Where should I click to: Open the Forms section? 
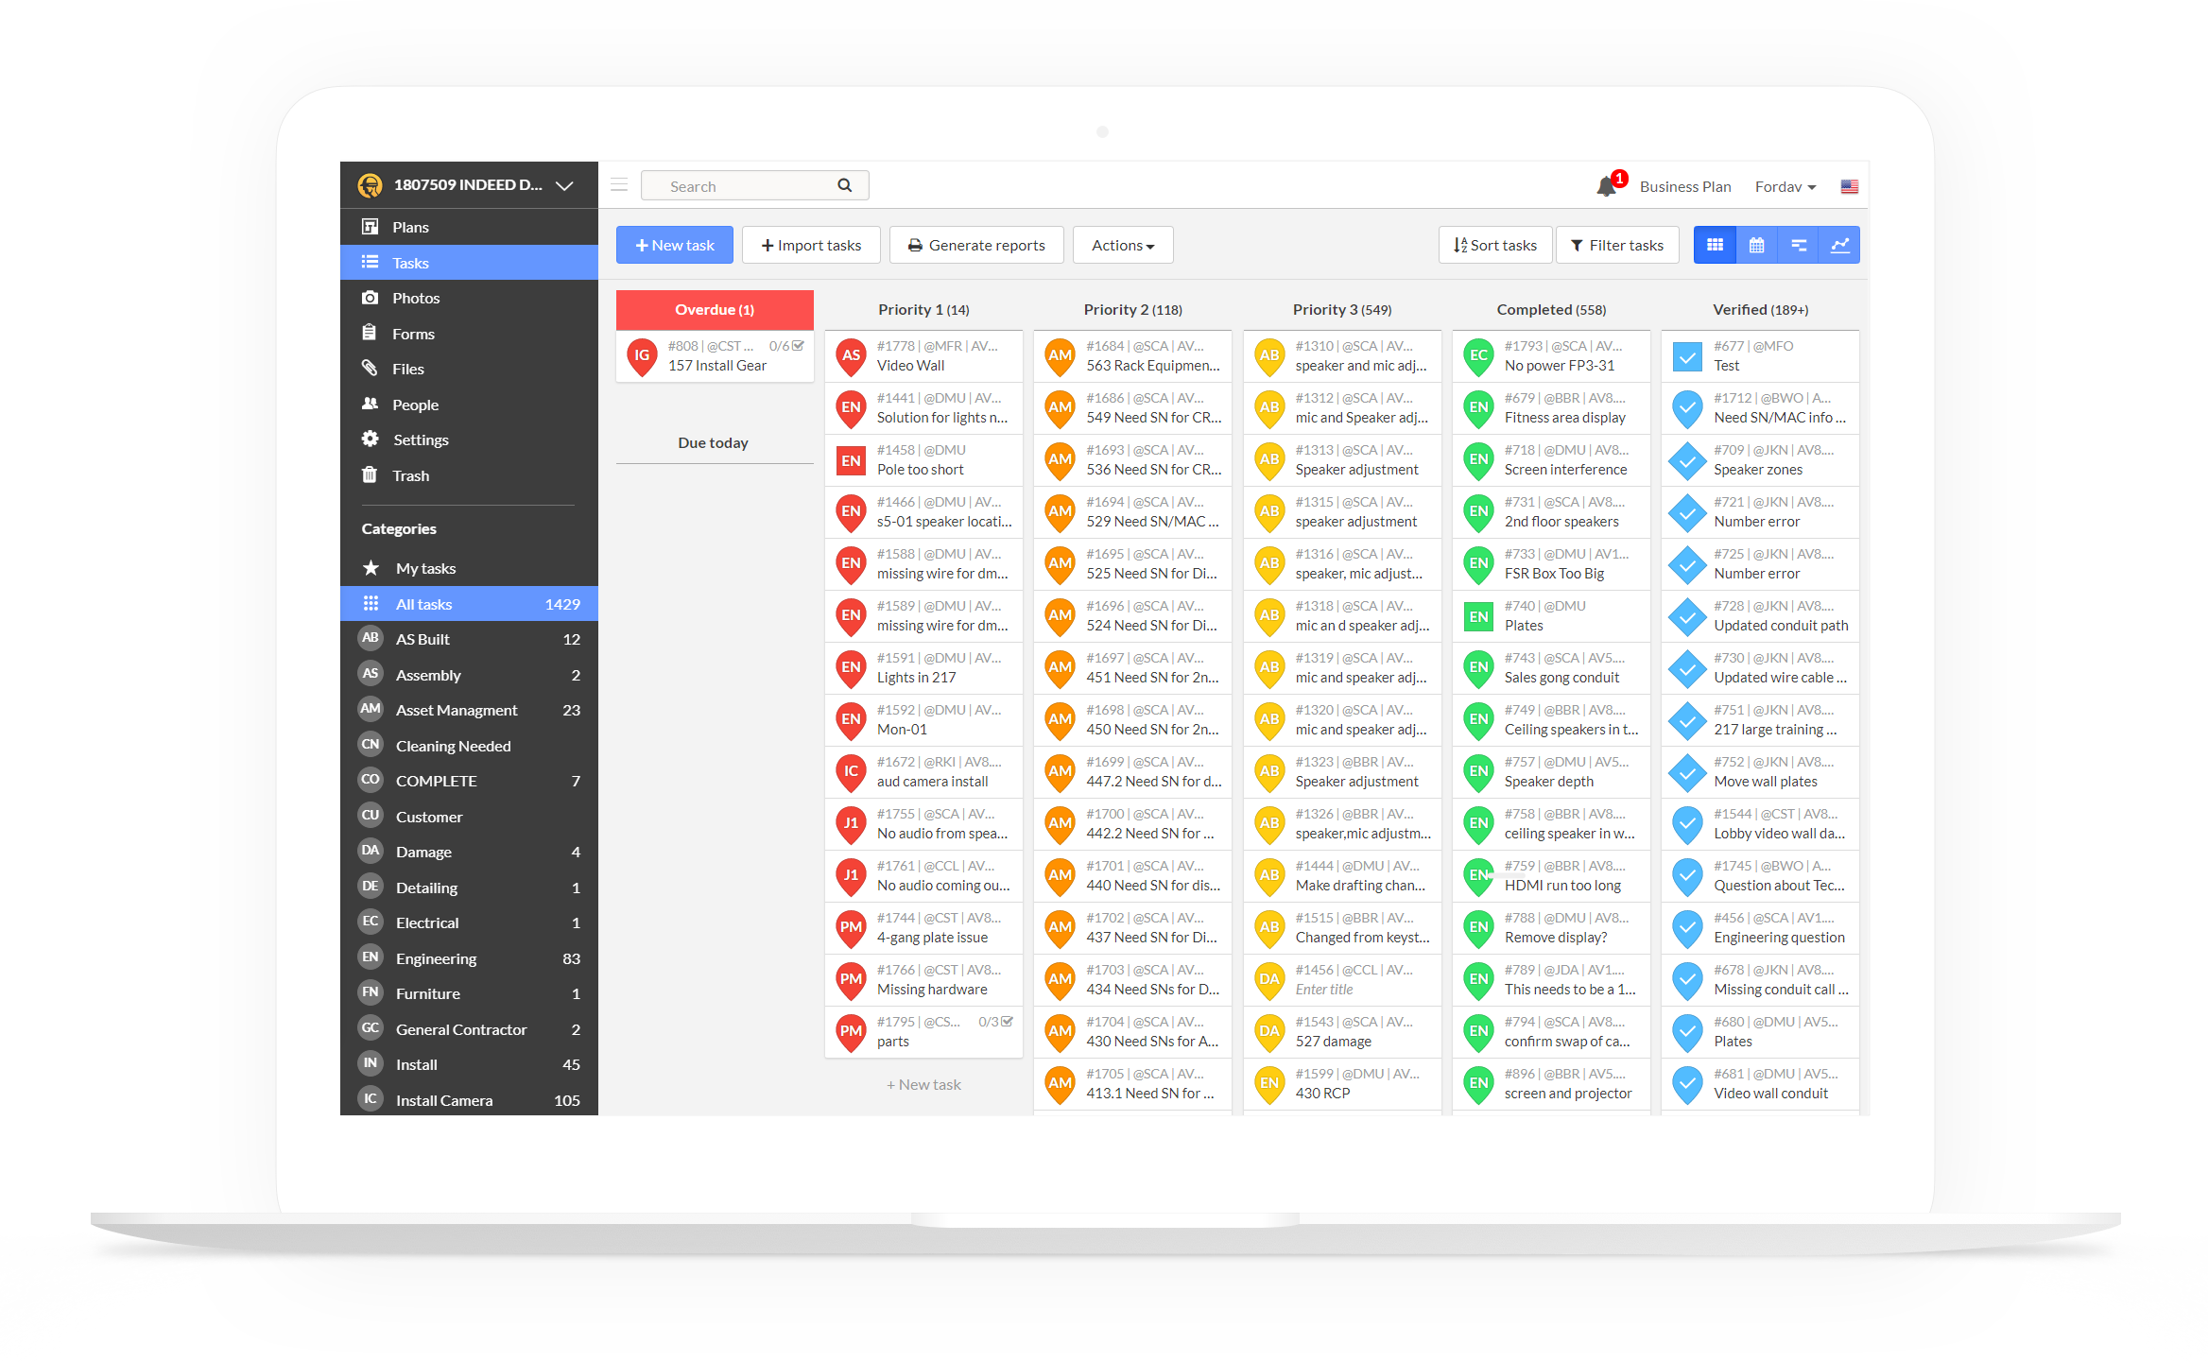411,333
